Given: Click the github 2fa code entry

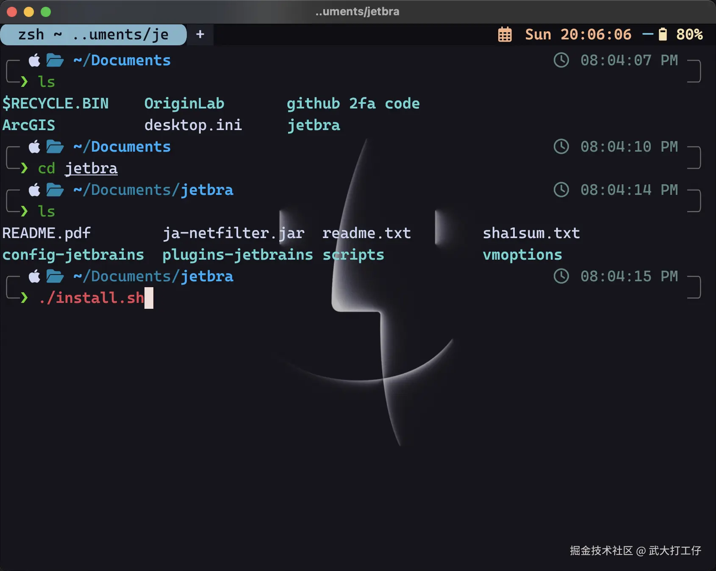Looking at the screenshot, I should pyautogui.click(x=353, y=103).
